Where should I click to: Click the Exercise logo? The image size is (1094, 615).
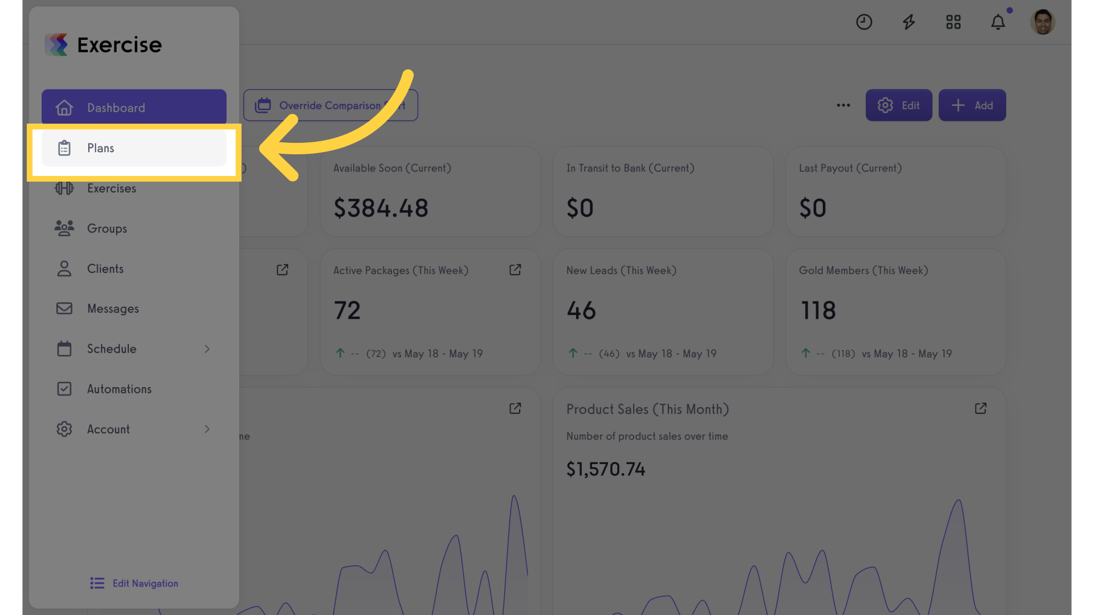[103, 44]
